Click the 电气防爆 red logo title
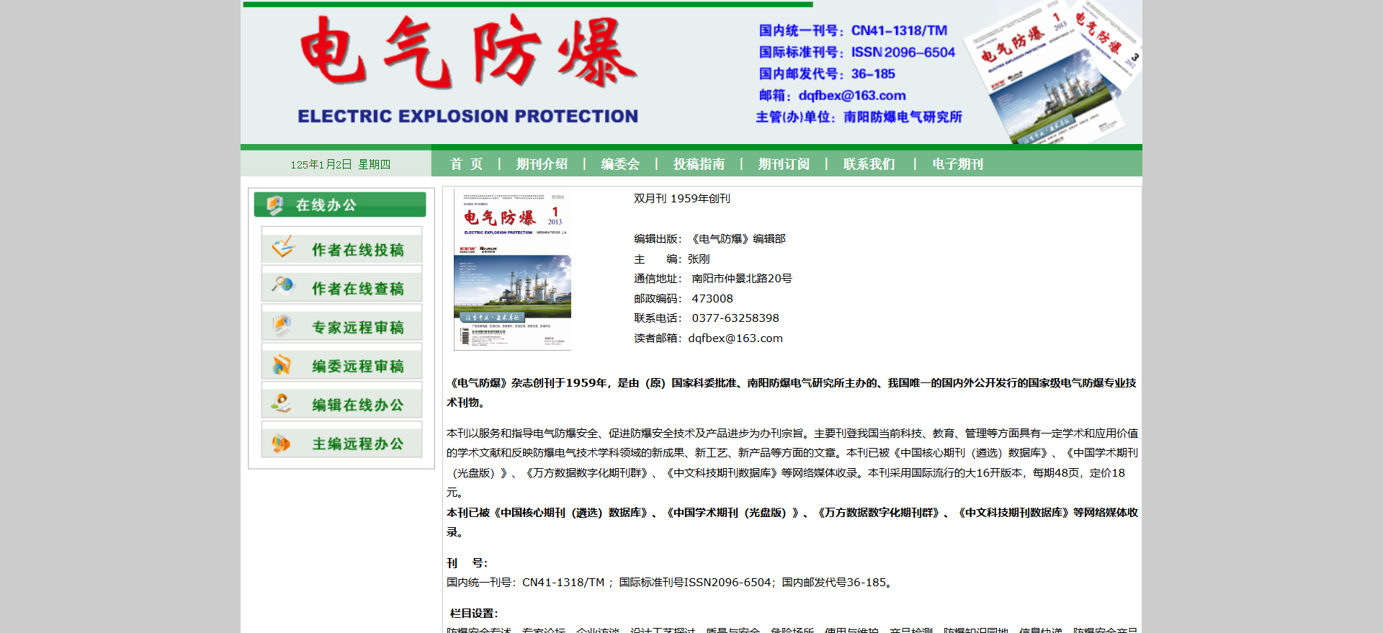Image resolution: width=1383 pixels, height=633 pixels. click(x=468, y=53)
